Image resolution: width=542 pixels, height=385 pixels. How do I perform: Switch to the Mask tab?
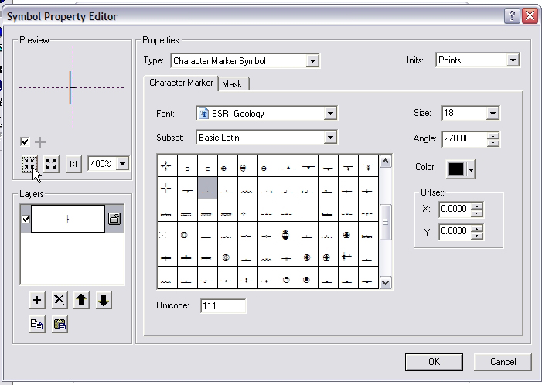232,83
